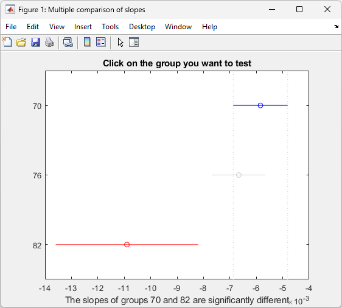The image size is (342, 308).
Task: Insert a colorbar from the toolbar
Action: pos(87,42)
